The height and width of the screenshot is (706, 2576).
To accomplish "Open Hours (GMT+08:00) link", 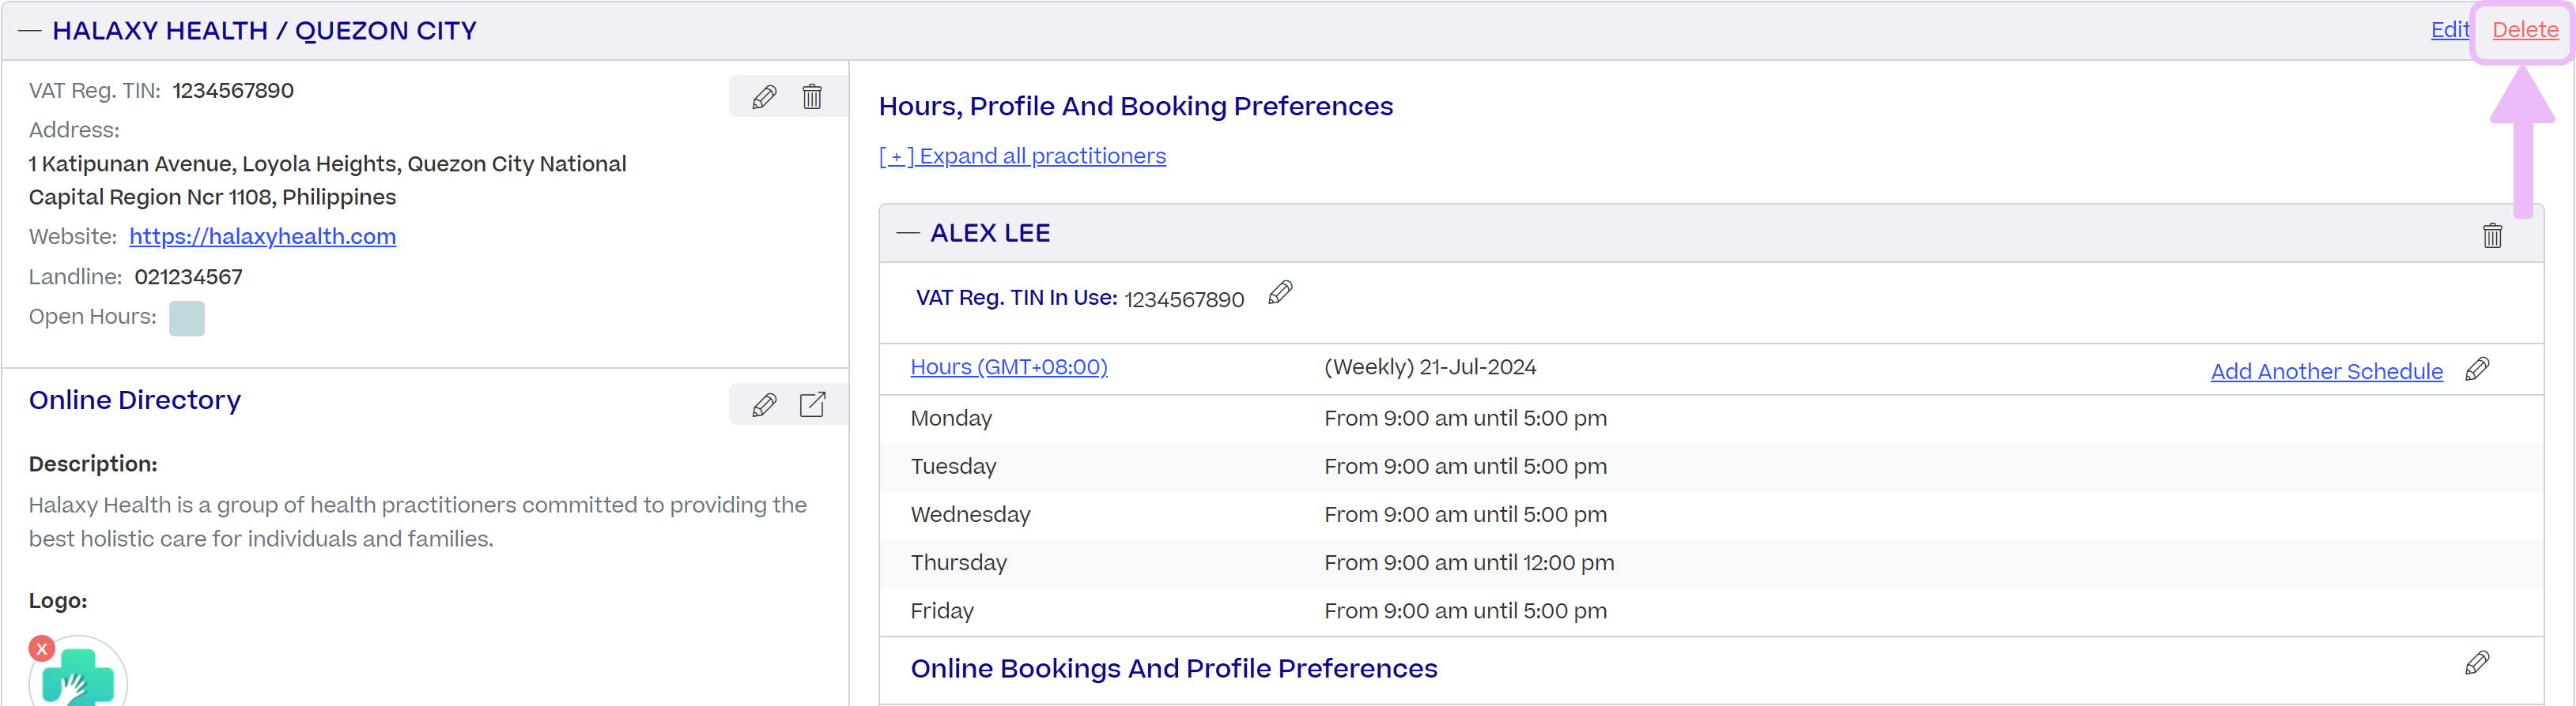I will [x=1009, y=366].
